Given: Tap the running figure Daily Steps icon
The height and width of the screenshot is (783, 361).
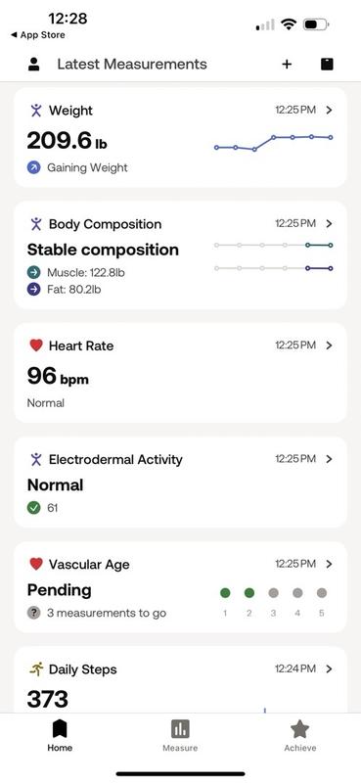Looking at the screenshot, I should (36, 669).
